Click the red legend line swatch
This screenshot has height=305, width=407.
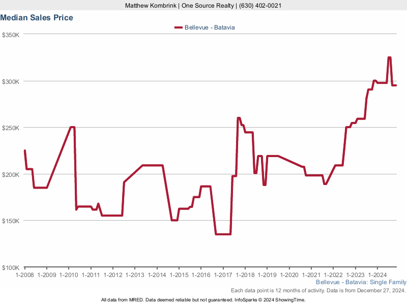(x=178, y=27)
